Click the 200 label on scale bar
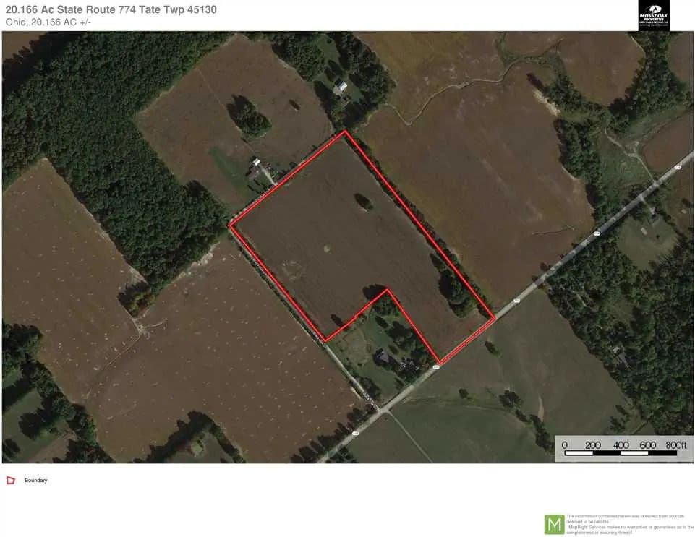 click(x=592, y=444)
